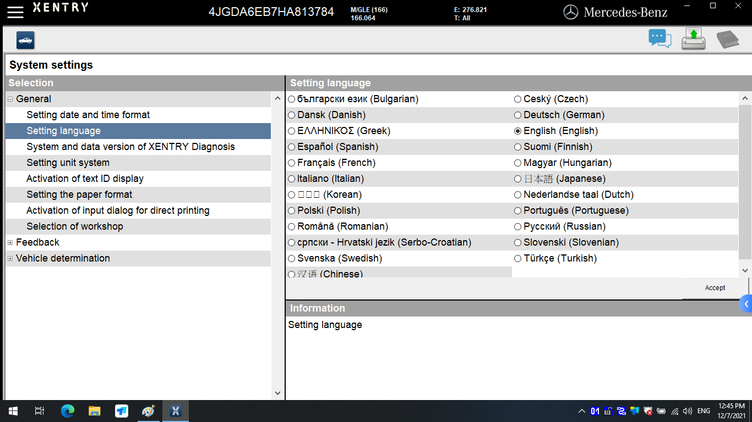The image size is (752, 422).
Task: Choose Français (French) language
Action: coord(292,163)
